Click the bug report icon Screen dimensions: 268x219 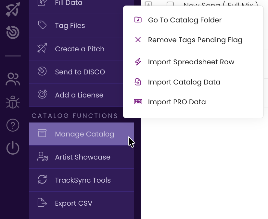[x=13, y=102]
